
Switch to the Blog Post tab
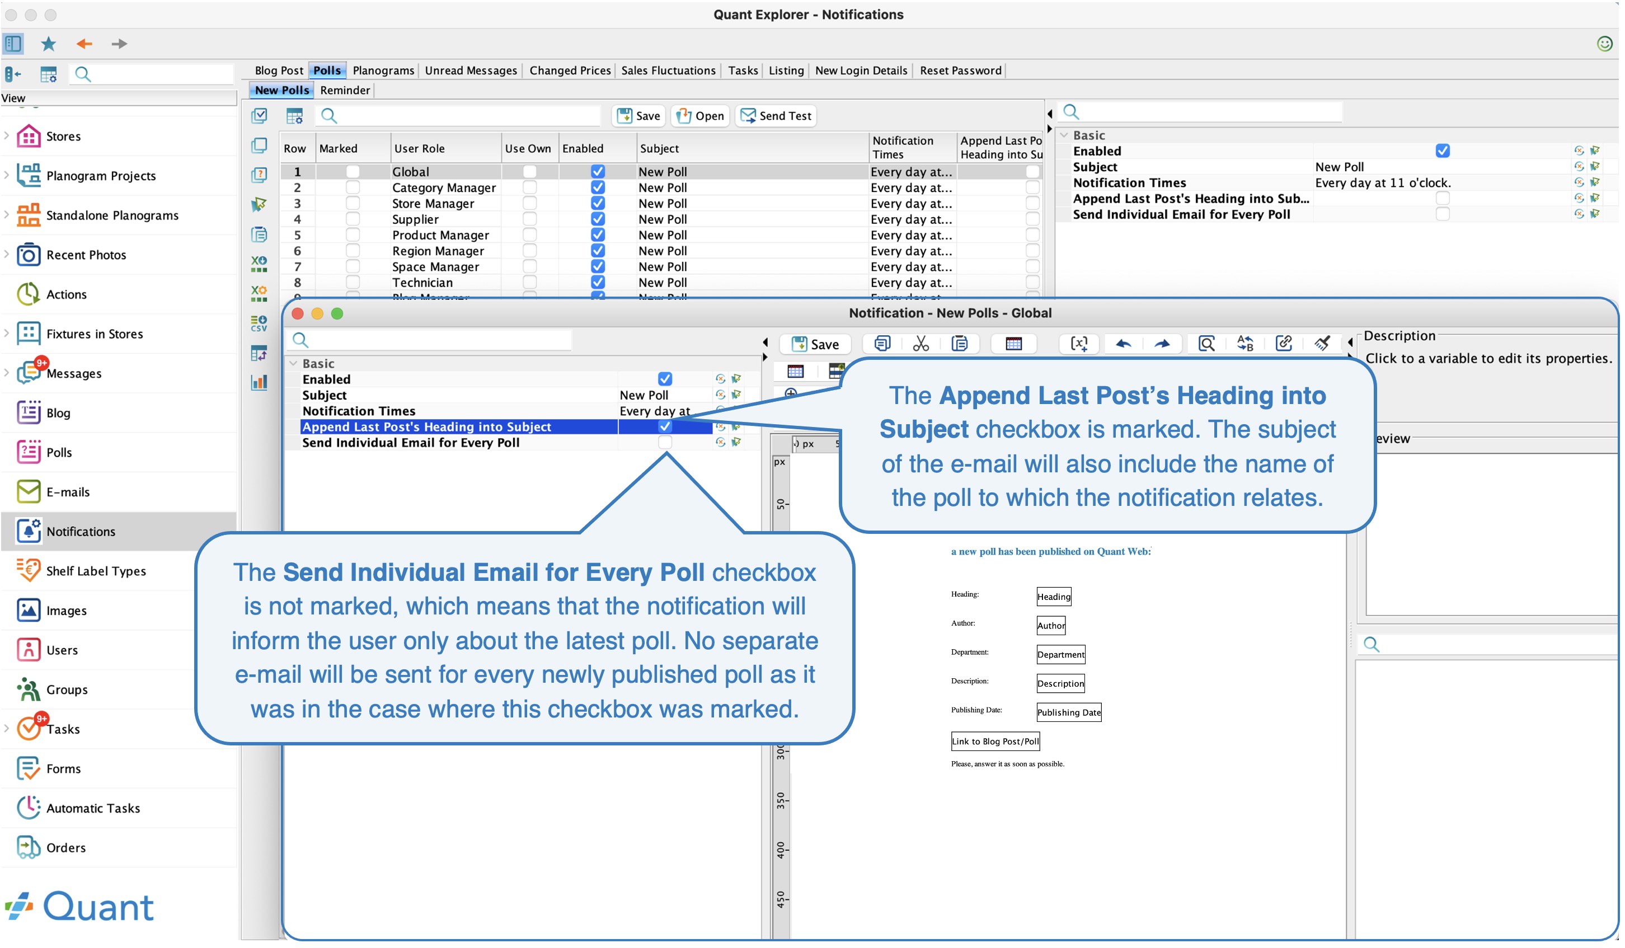pyautogui.click(x=279, y=71)
